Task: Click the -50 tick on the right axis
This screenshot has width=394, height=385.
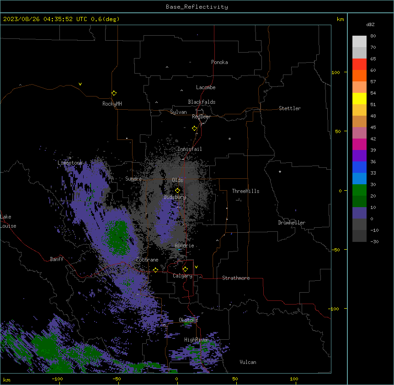Action: 335,250
